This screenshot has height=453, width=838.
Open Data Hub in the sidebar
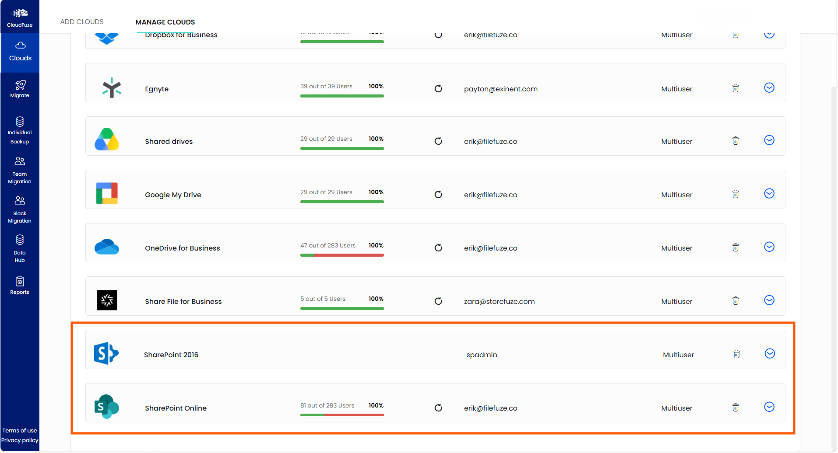click(20, 249)
